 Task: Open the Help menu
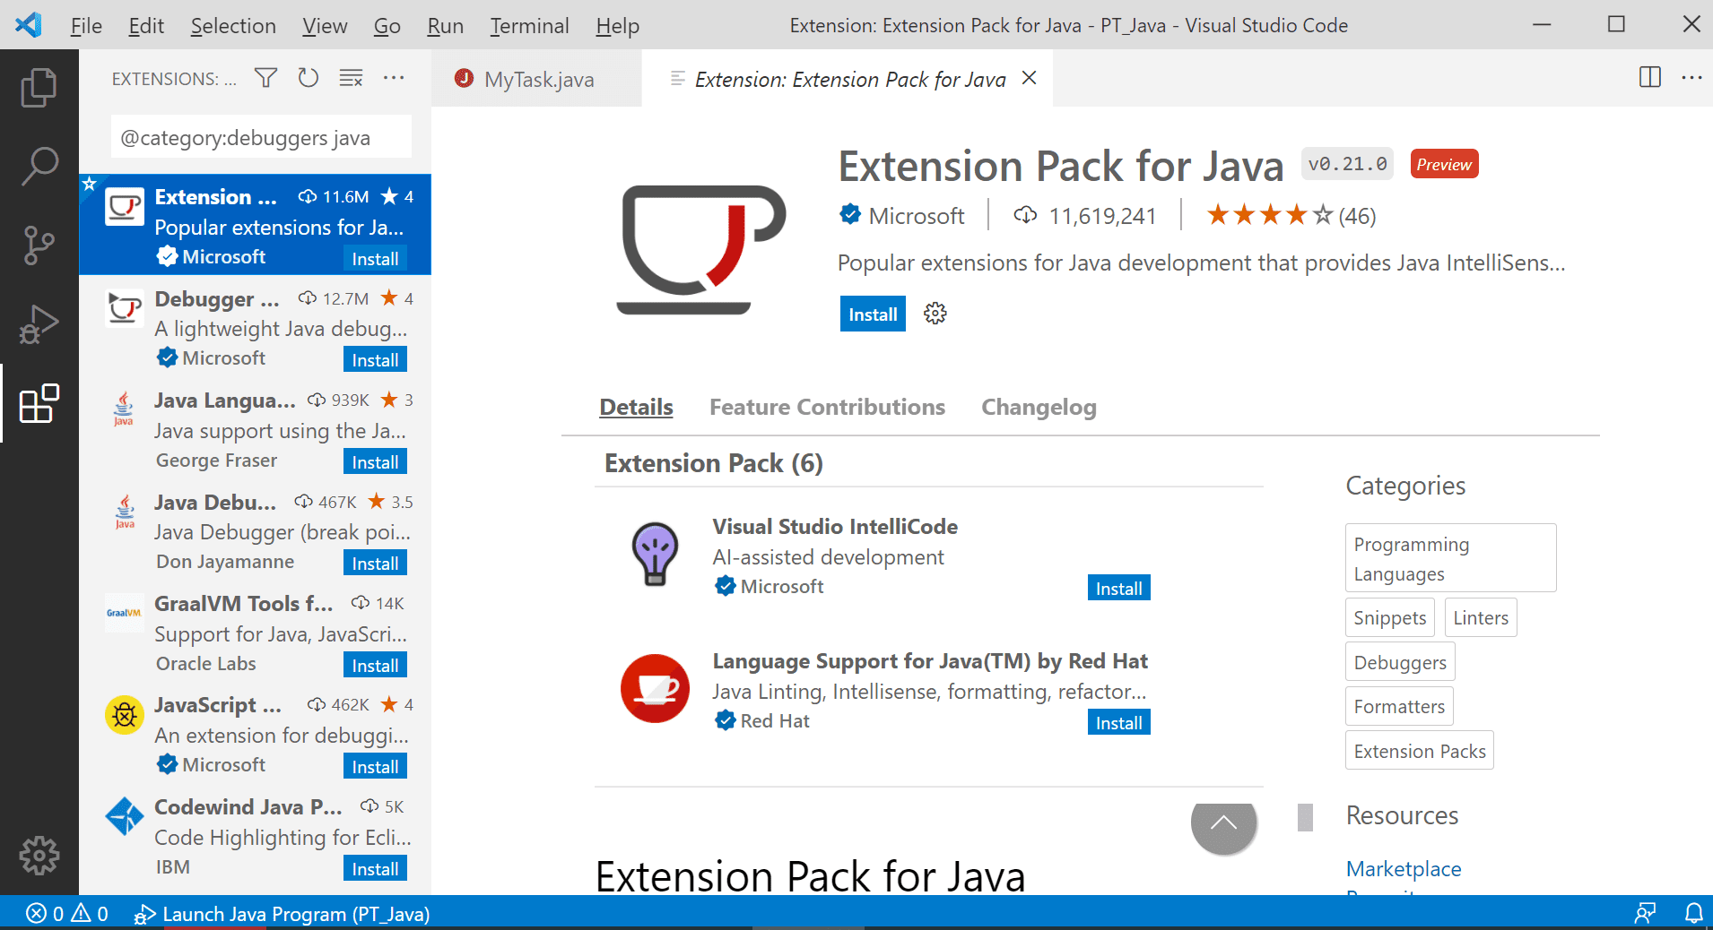[617, 25]
